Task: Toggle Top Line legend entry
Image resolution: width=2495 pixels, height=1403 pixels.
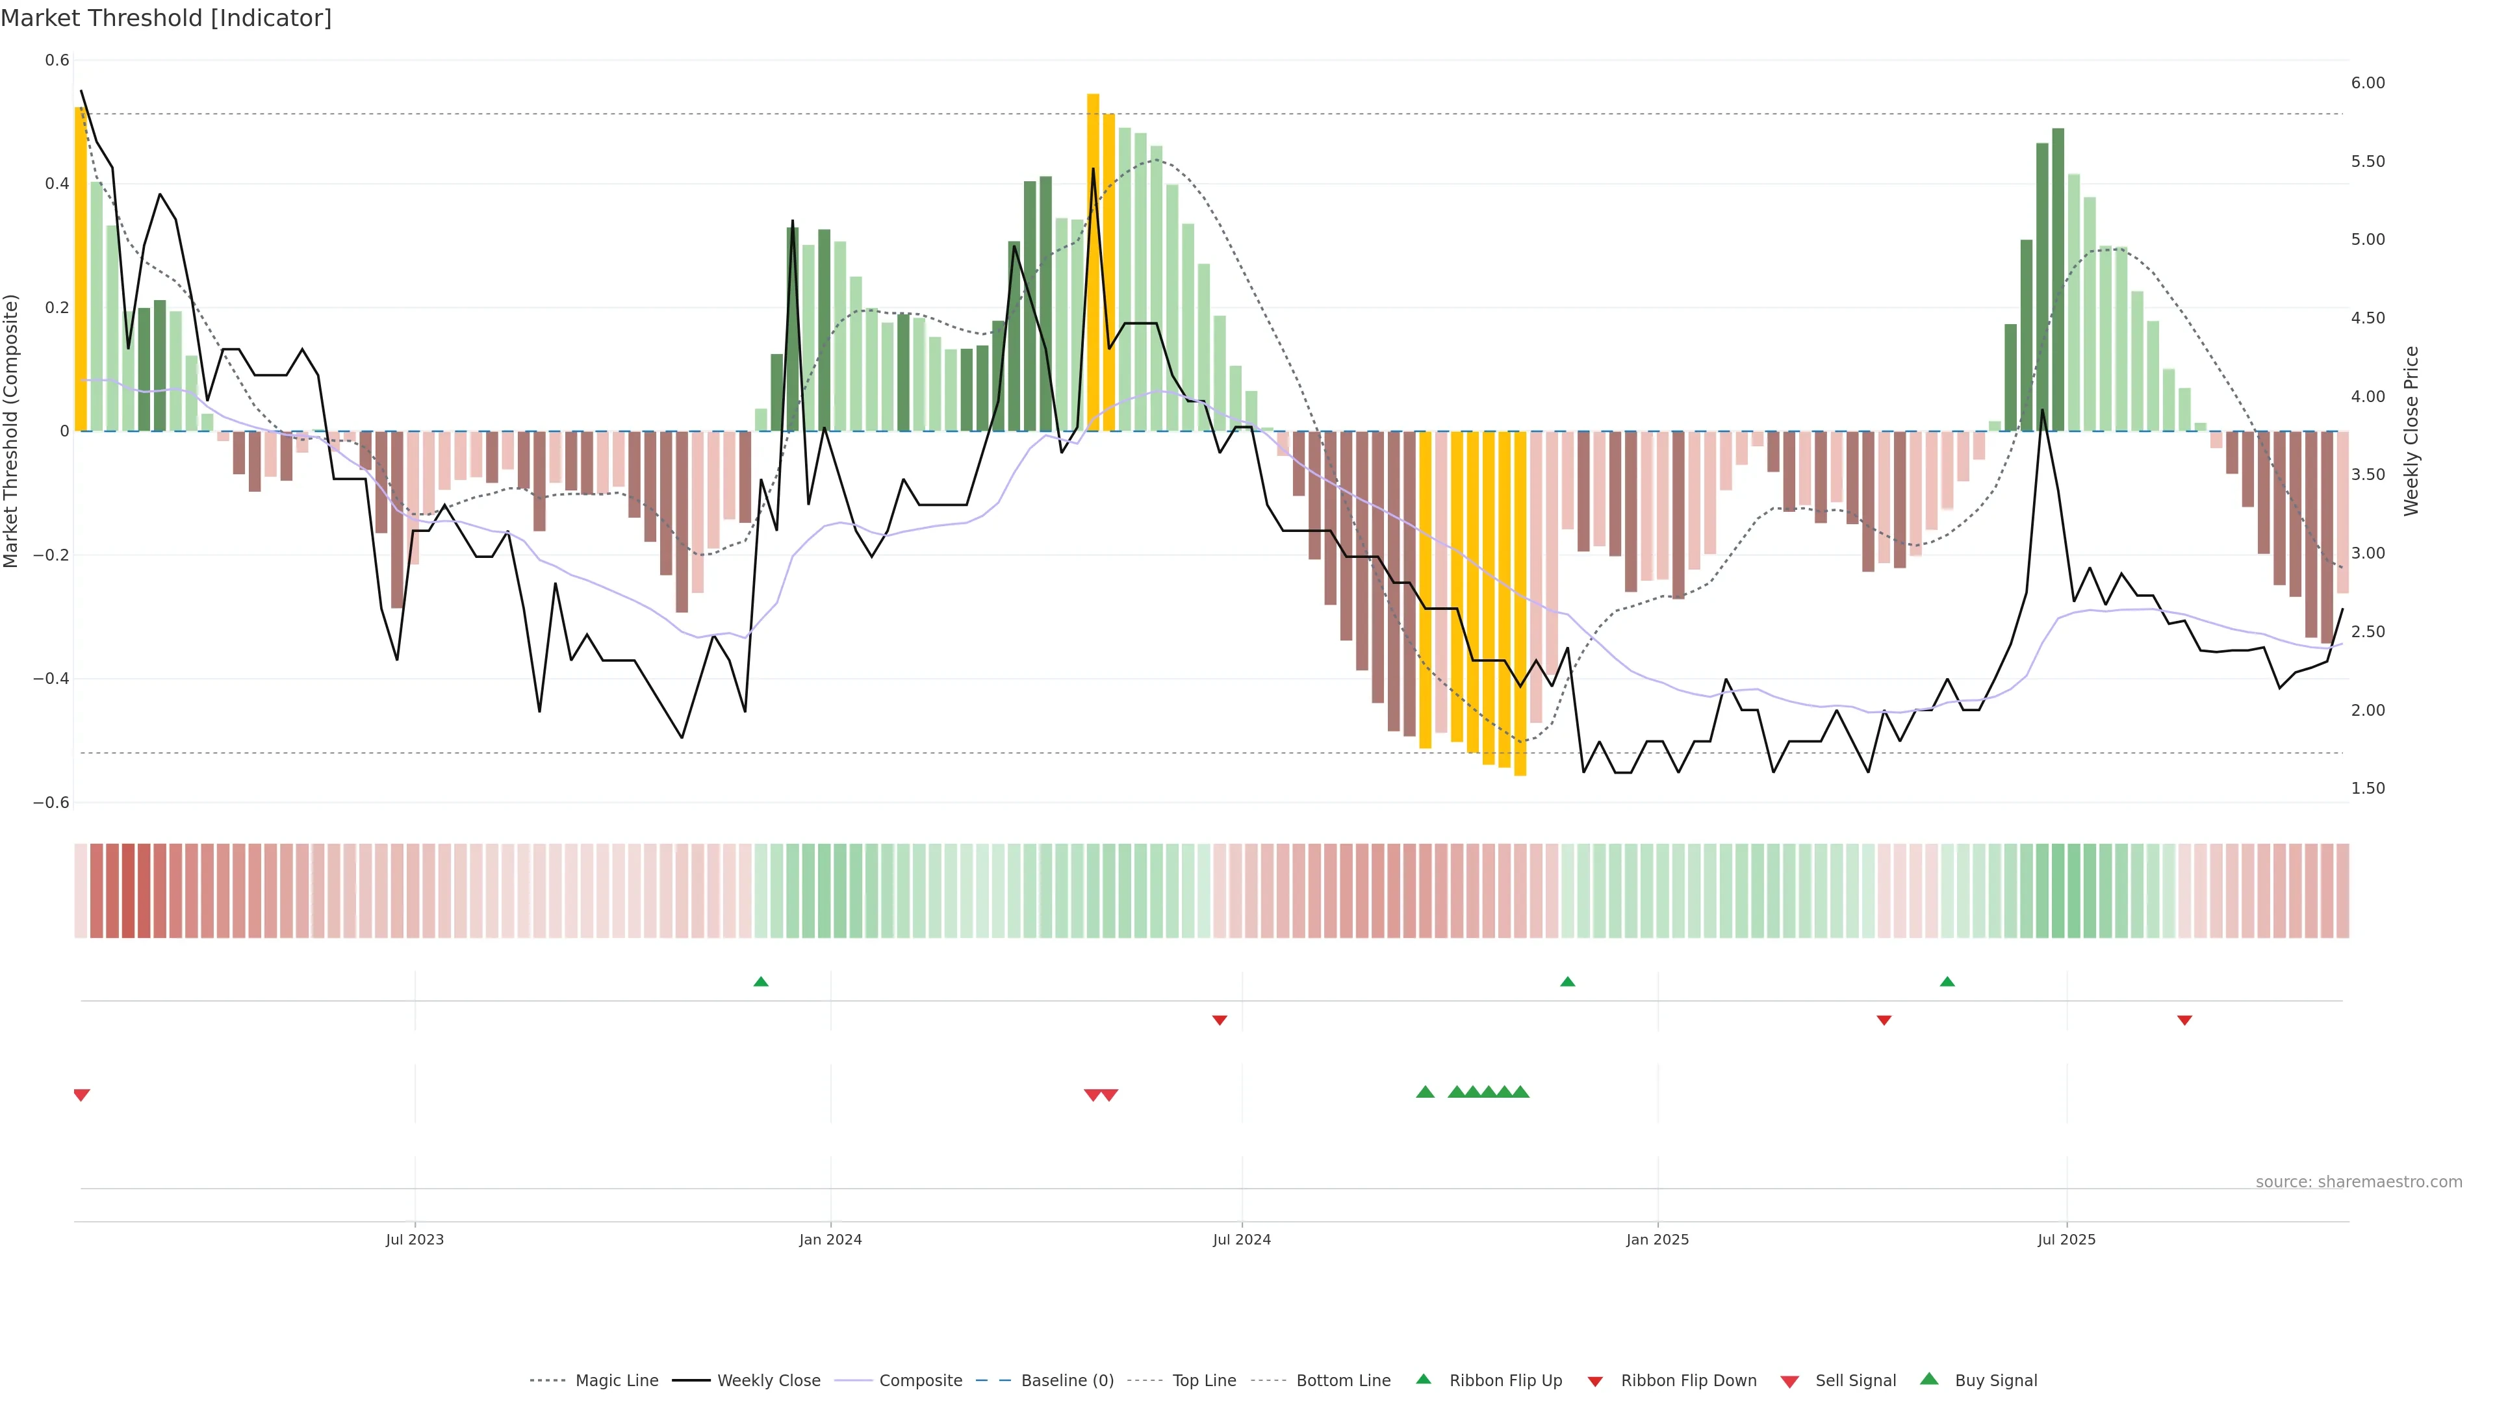Action: point(1204,1381)
